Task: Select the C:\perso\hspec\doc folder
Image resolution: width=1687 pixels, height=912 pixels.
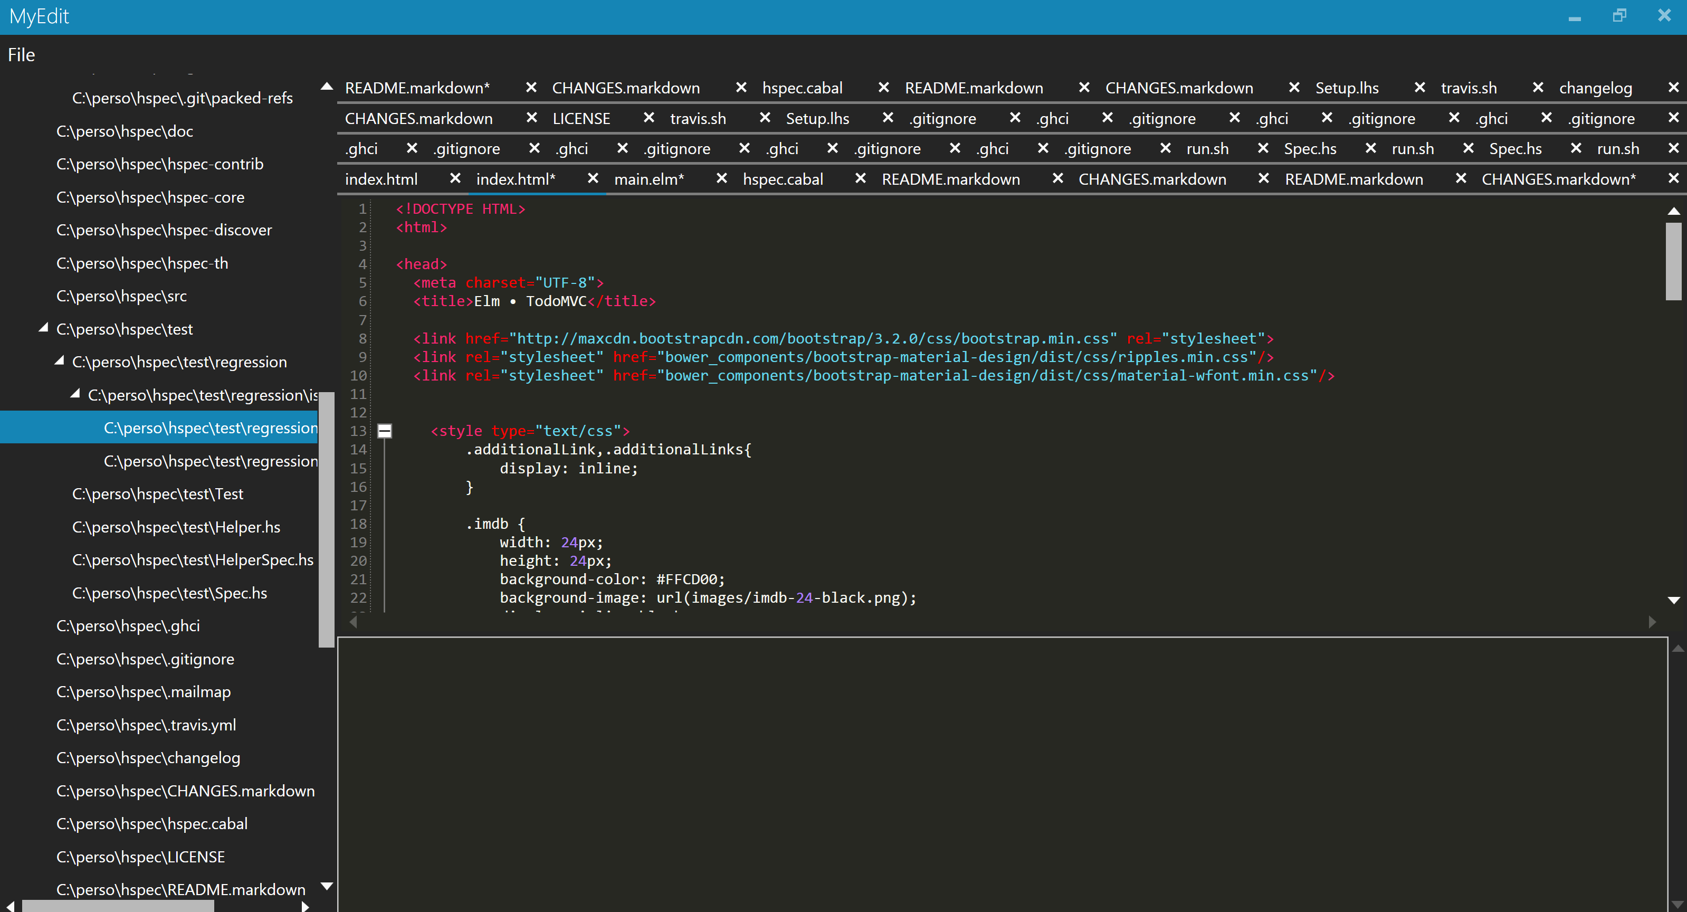Action: coord(125,131)
